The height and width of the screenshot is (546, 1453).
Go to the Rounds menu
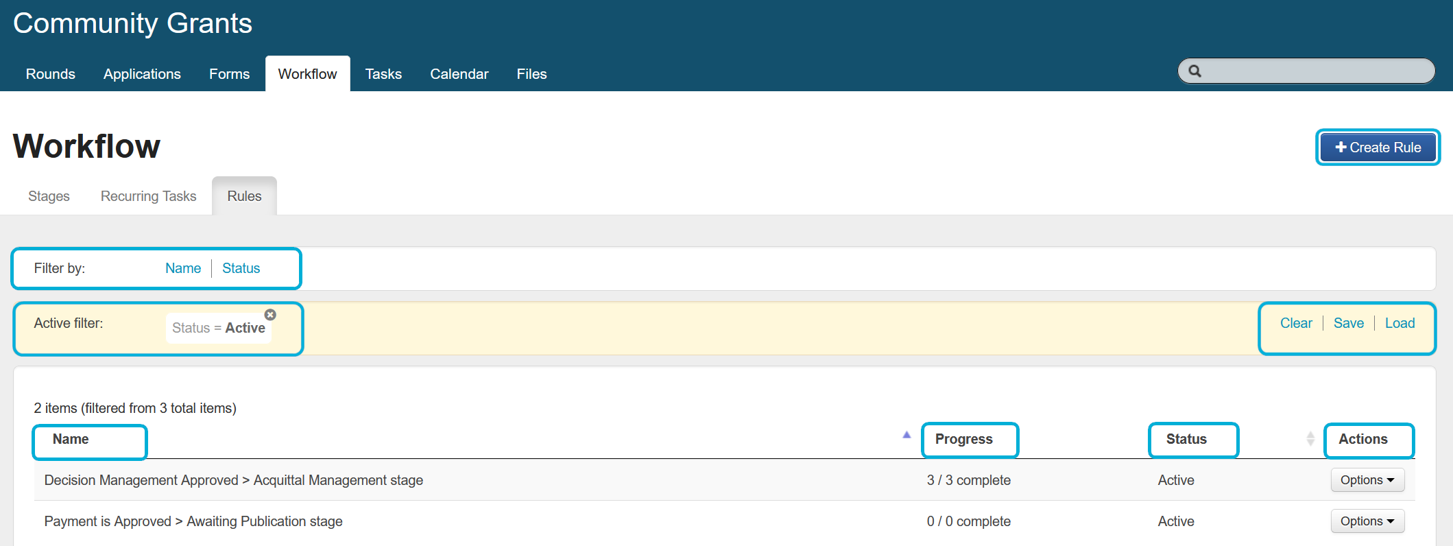[50, 74]
